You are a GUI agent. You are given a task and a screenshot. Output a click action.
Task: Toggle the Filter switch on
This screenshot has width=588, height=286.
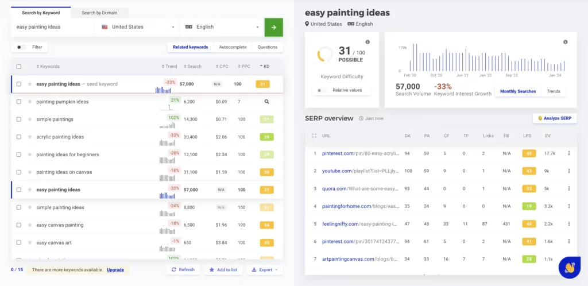[22, 47]
